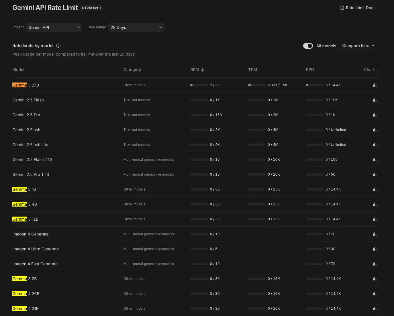Open the chart icon for Gemini 2 Flash Lite

(375, 145)
